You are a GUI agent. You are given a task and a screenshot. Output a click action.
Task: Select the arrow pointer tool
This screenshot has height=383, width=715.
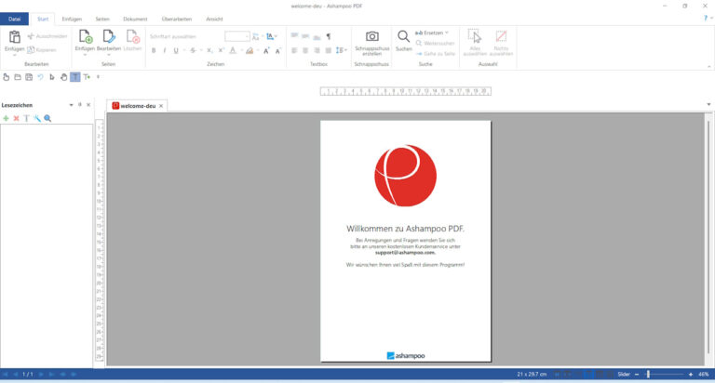(x=51, y=77)
